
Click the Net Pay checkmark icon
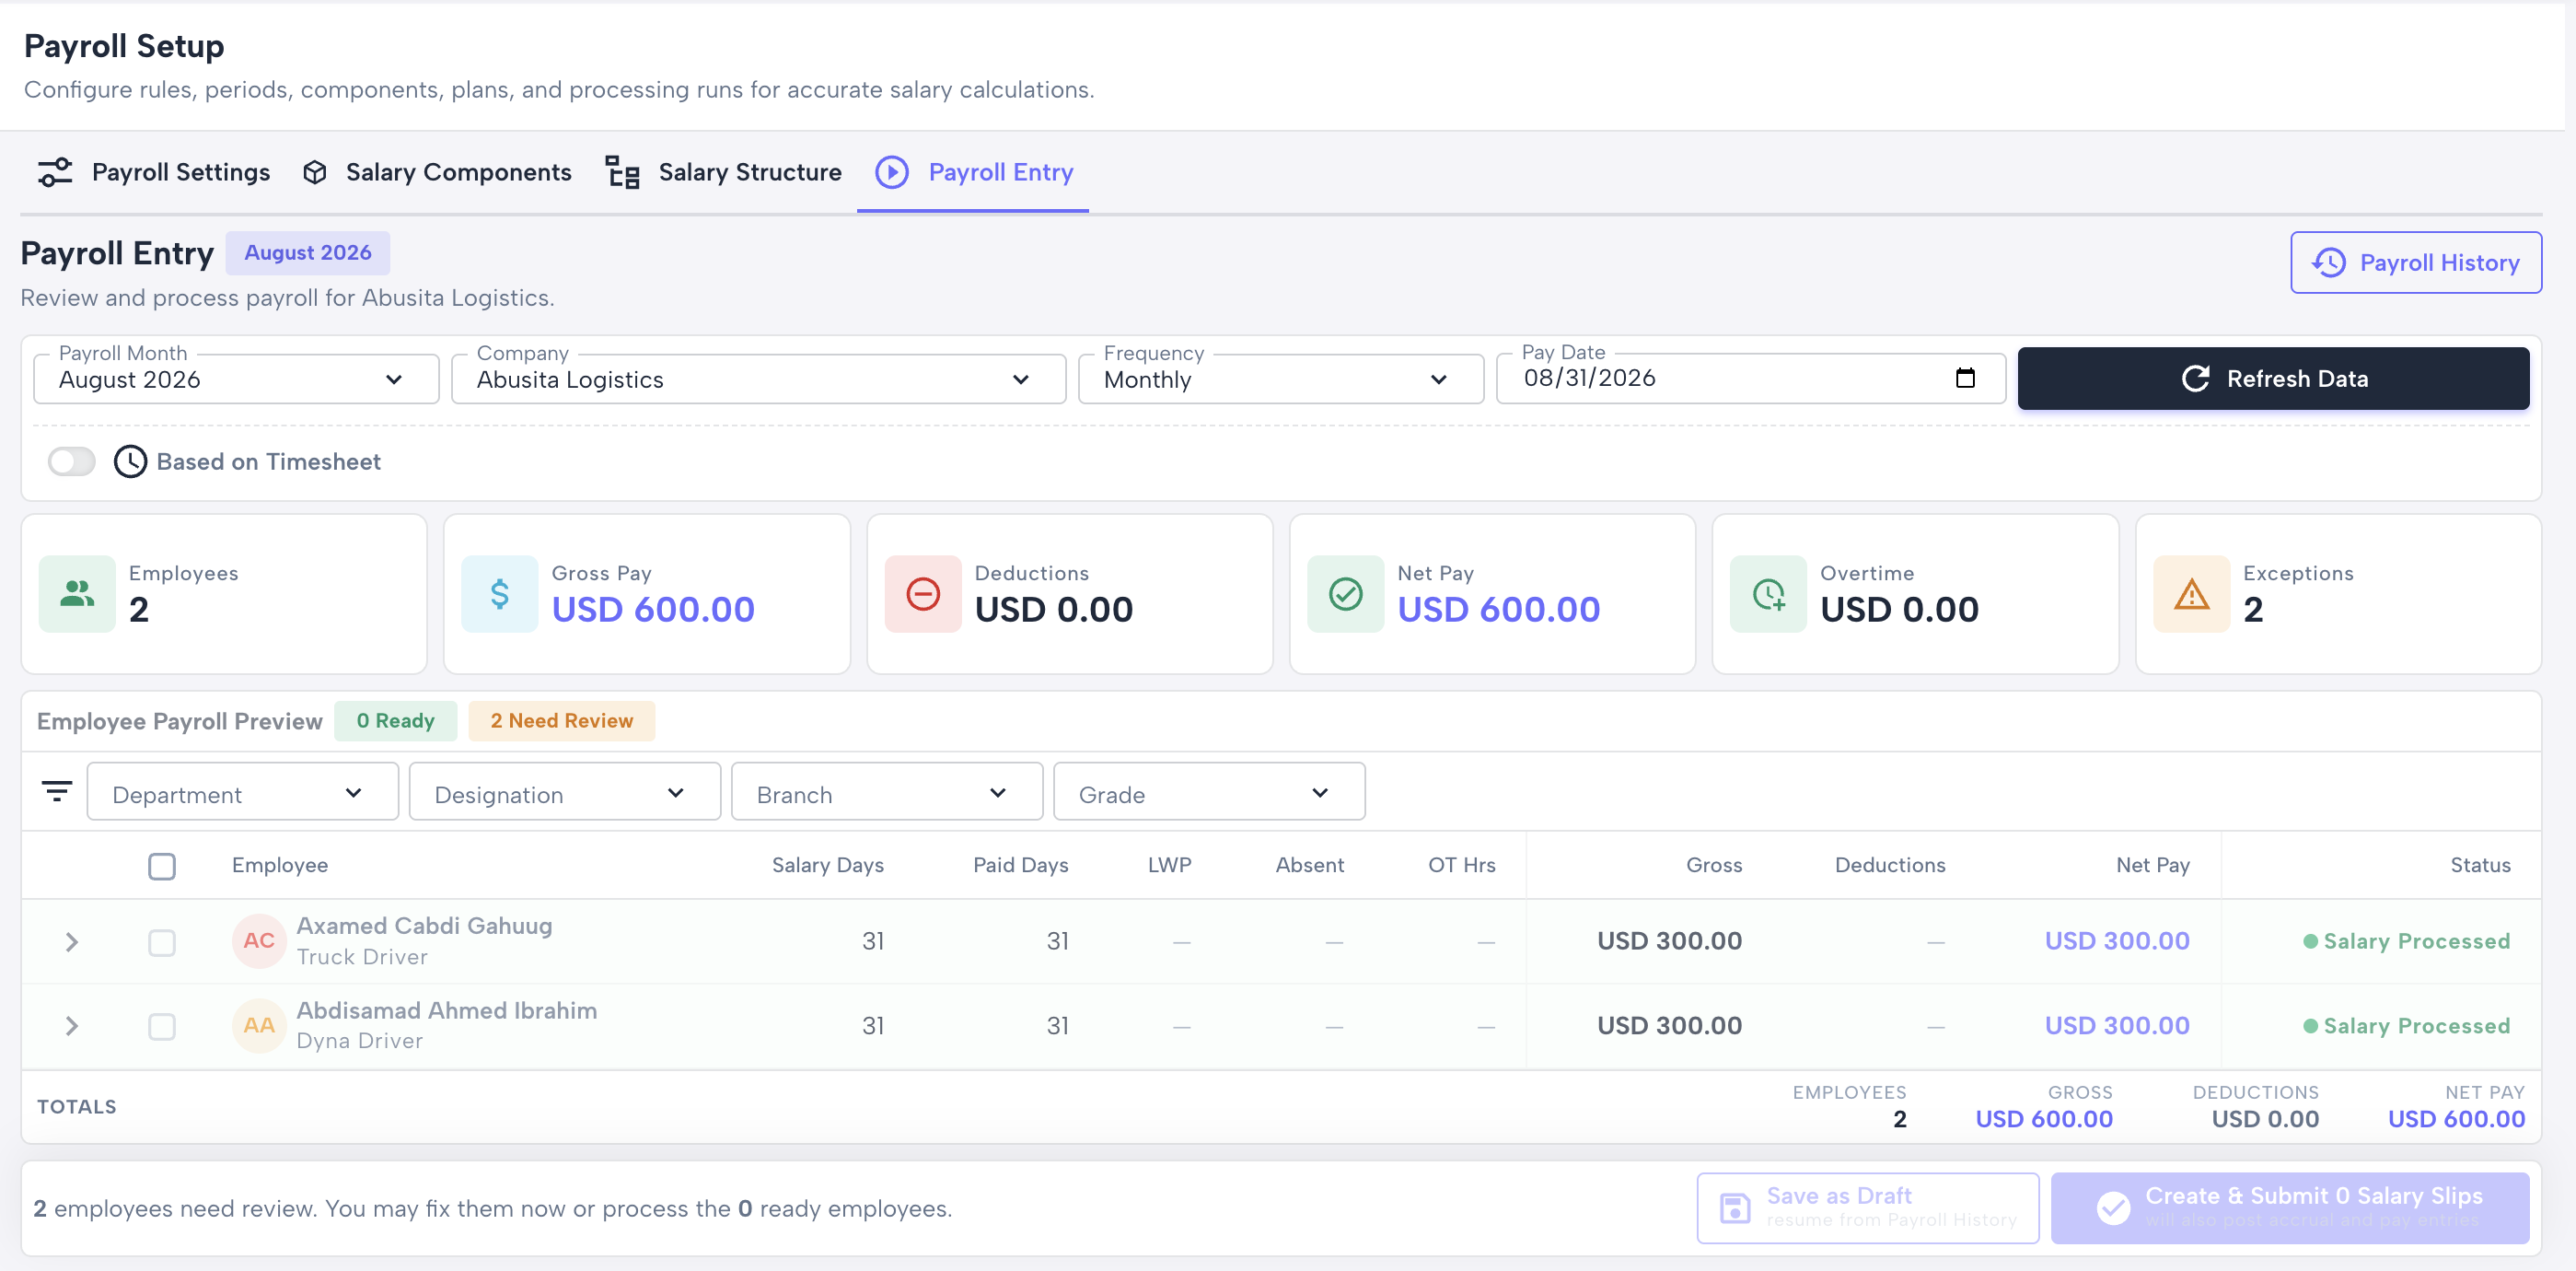click(1346, 594)
